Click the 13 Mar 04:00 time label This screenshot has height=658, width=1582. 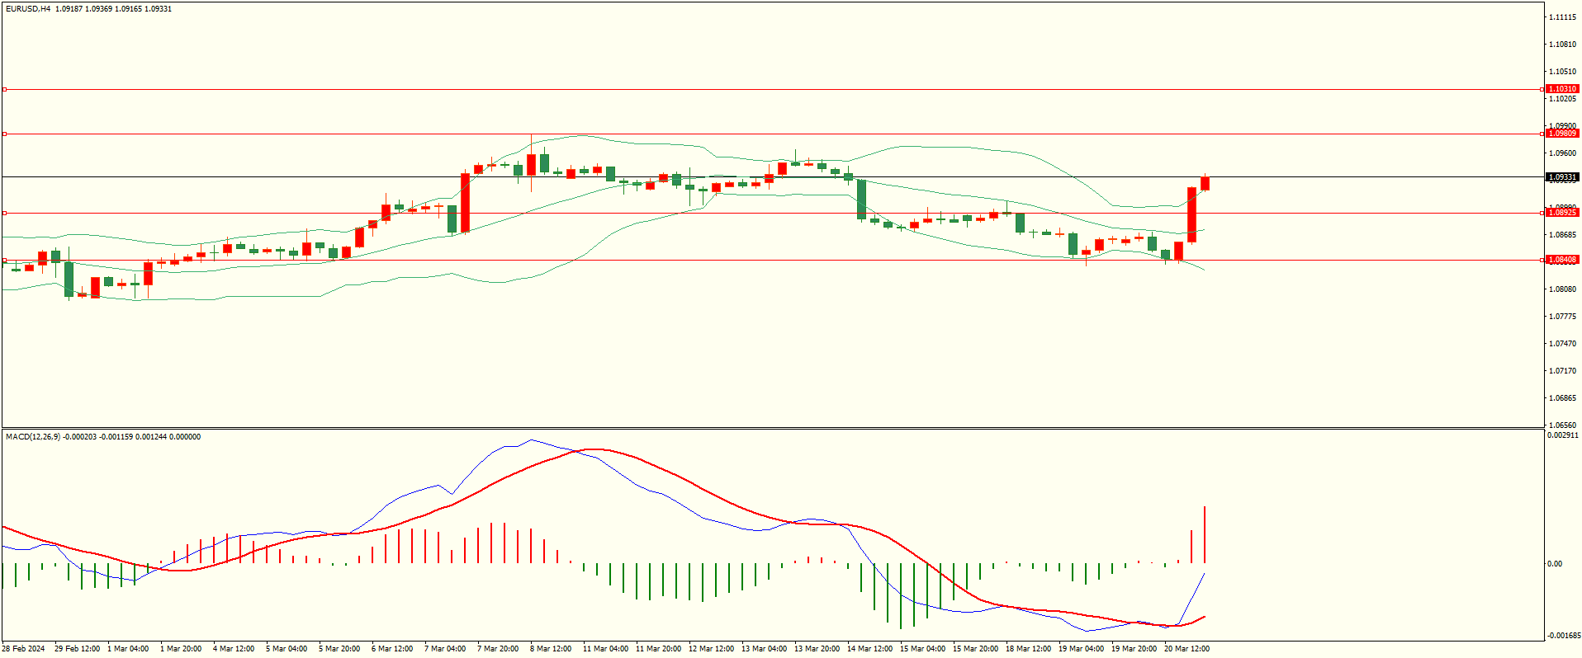[764, 649]
